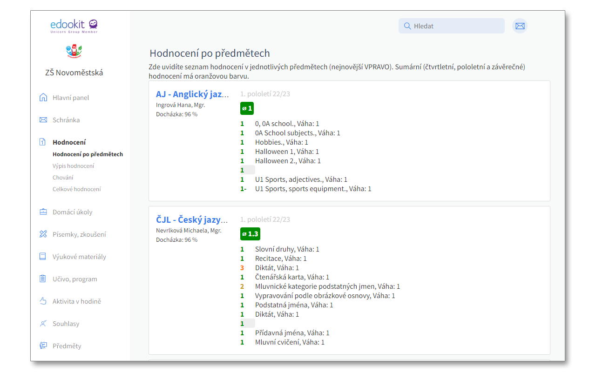This screenshot has height=372, width=596.
Task: Open the ČJL - Český jazyk subject link
Action: click(x=192, y=220)
